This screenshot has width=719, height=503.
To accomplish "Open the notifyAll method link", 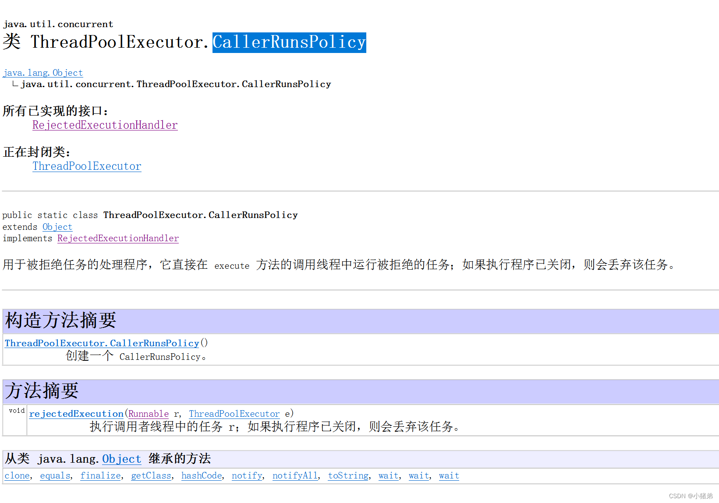I will coord(295,475).
